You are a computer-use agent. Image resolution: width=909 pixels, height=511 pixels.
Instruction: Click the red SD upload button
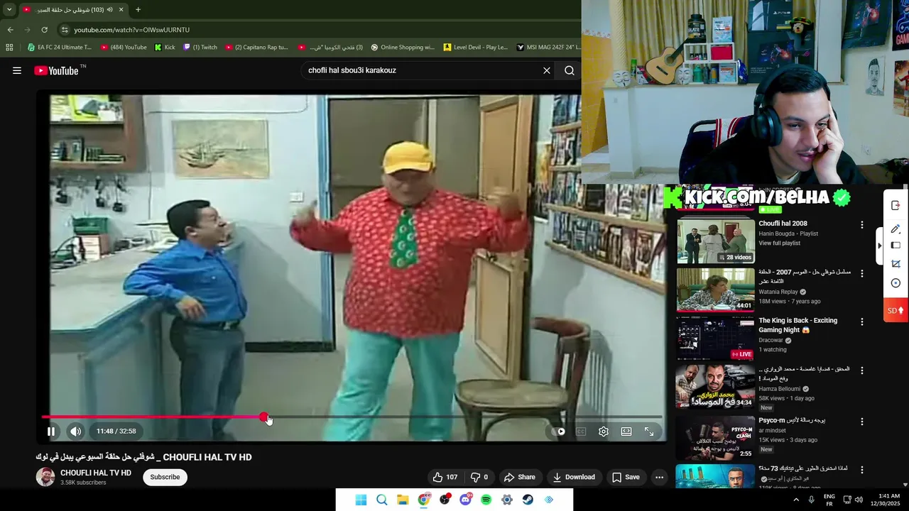(895, 311)
